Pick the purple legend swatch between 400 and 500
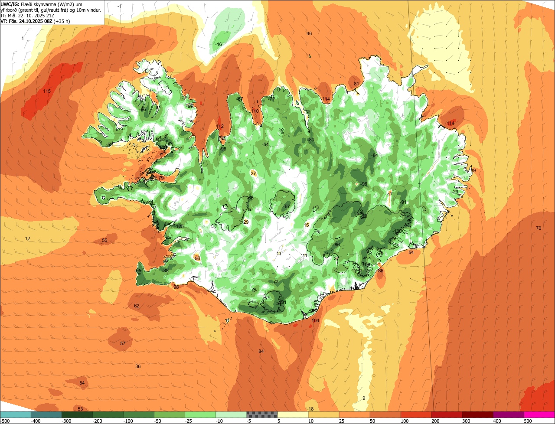This screenshot has width=555, height=424. 509,414
